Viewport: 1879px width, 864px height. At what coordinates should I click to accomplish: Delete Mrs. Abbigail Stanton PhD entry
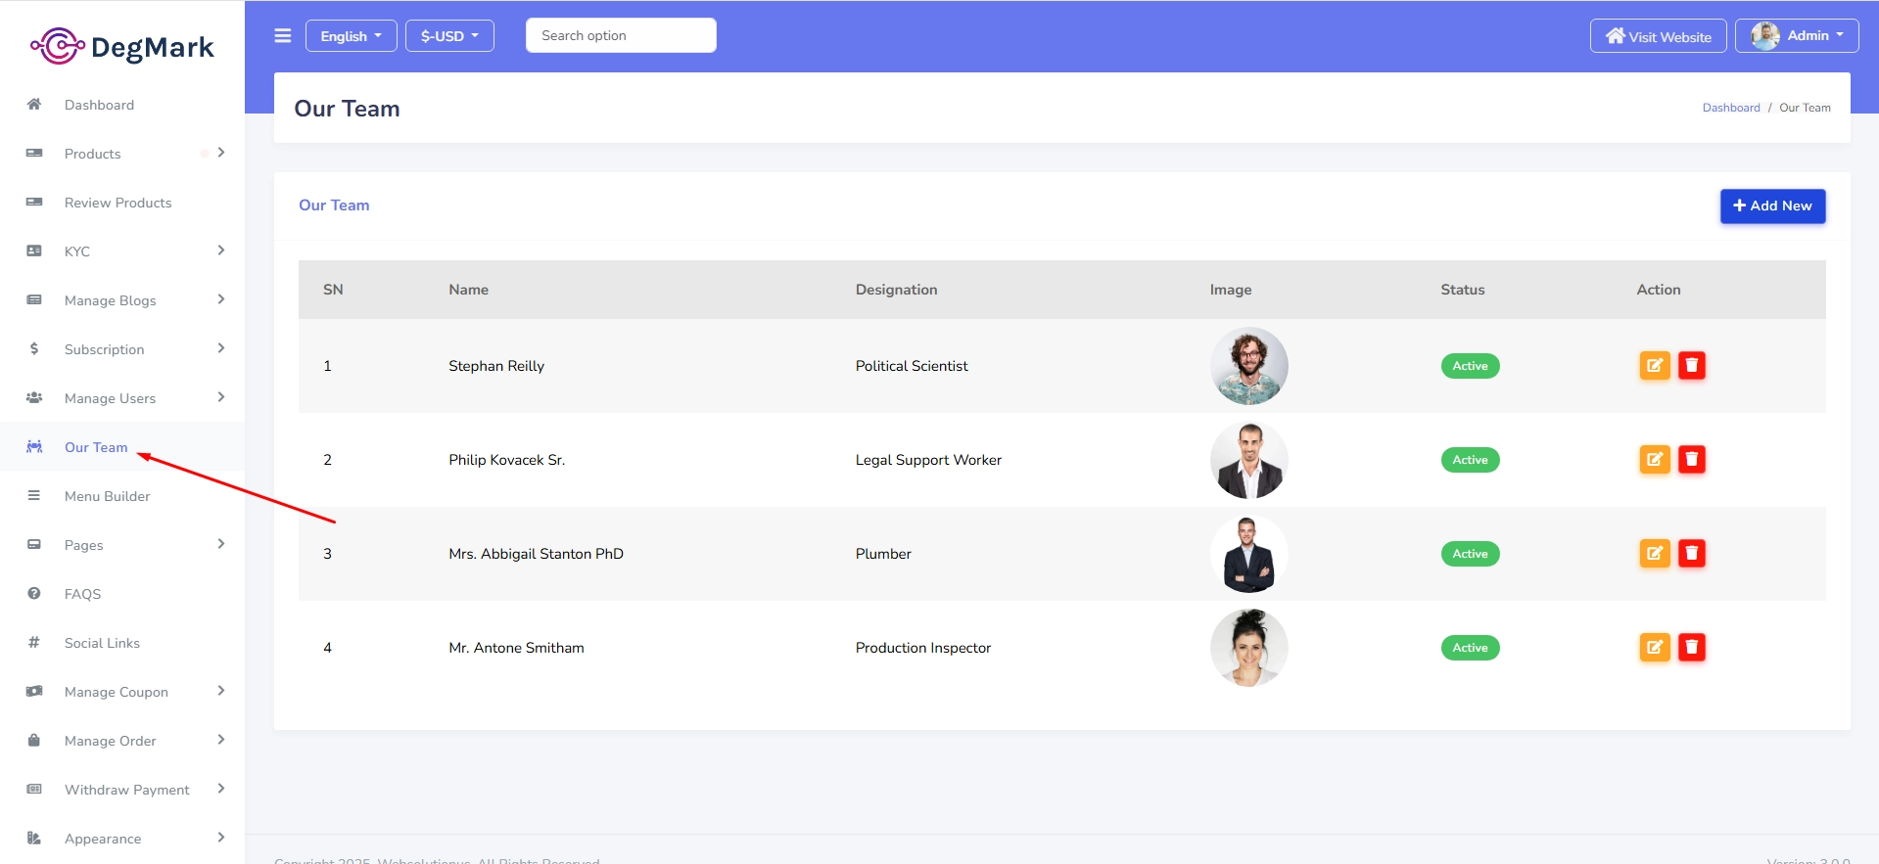pos(1692,554)
